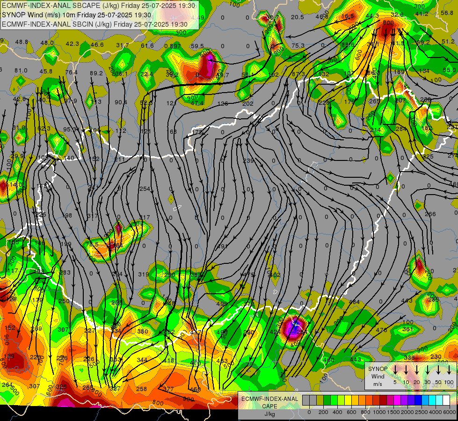The height and width of the screenshot is (421, 458).
Task: Click the SYNOP label in the wind legend
Action: pos(378,369)
